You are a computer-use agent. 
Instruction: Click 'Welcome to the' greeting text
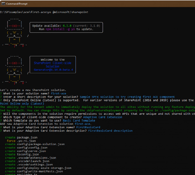(53, 60)
